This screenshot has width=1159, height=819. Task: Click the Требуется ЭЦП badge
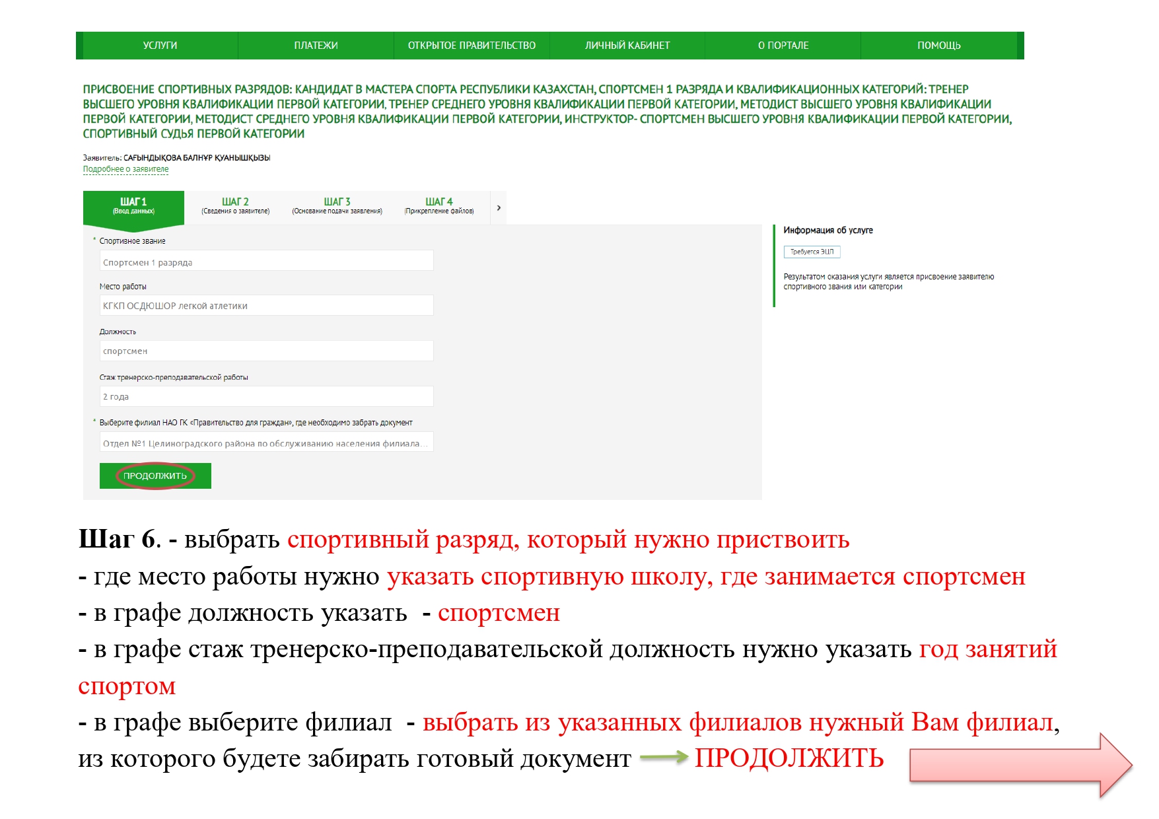(812, 252)
